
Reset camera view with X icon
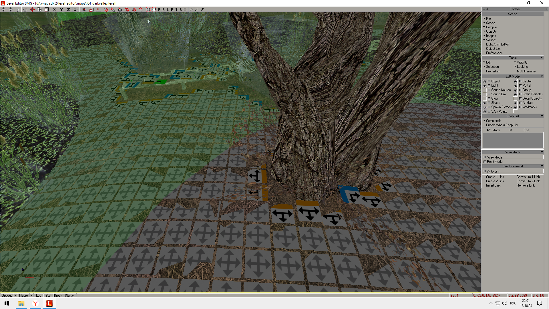[185, 9]
